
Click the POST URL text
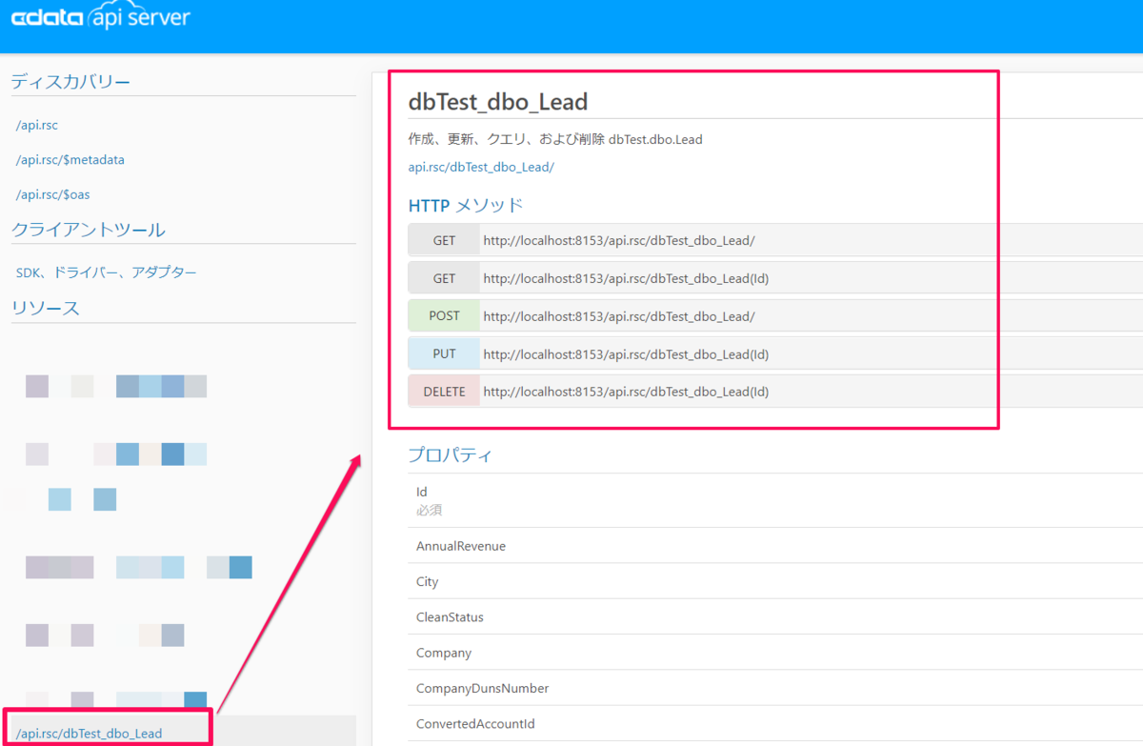click(619, 316)
